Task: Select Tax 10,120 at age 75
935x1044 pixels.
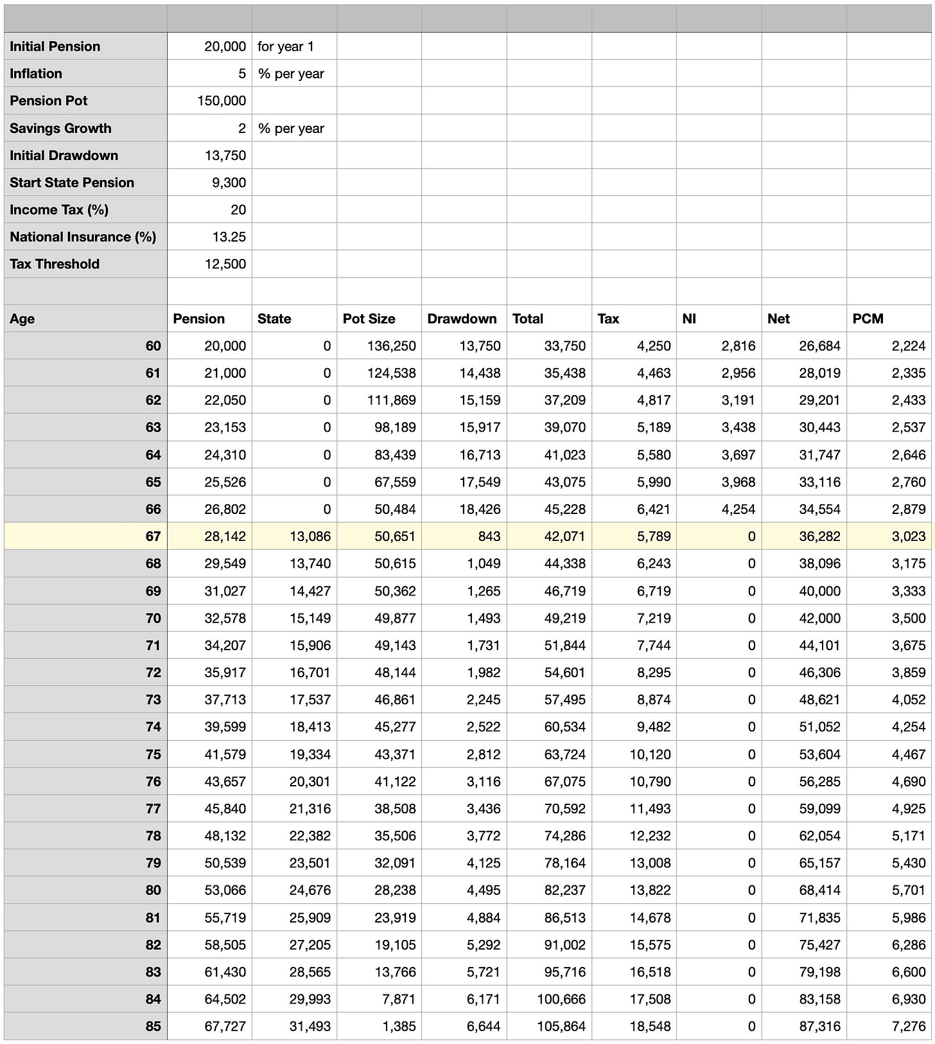Action: coord(634,754)
